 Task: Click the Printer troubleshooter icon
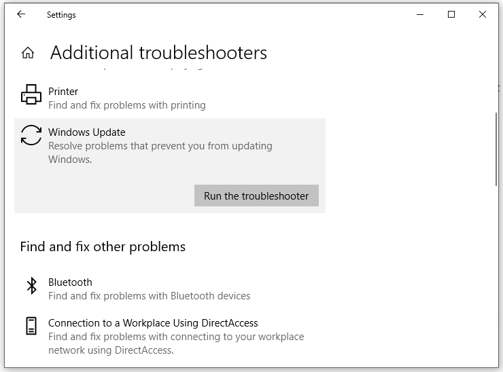[31, 95]
